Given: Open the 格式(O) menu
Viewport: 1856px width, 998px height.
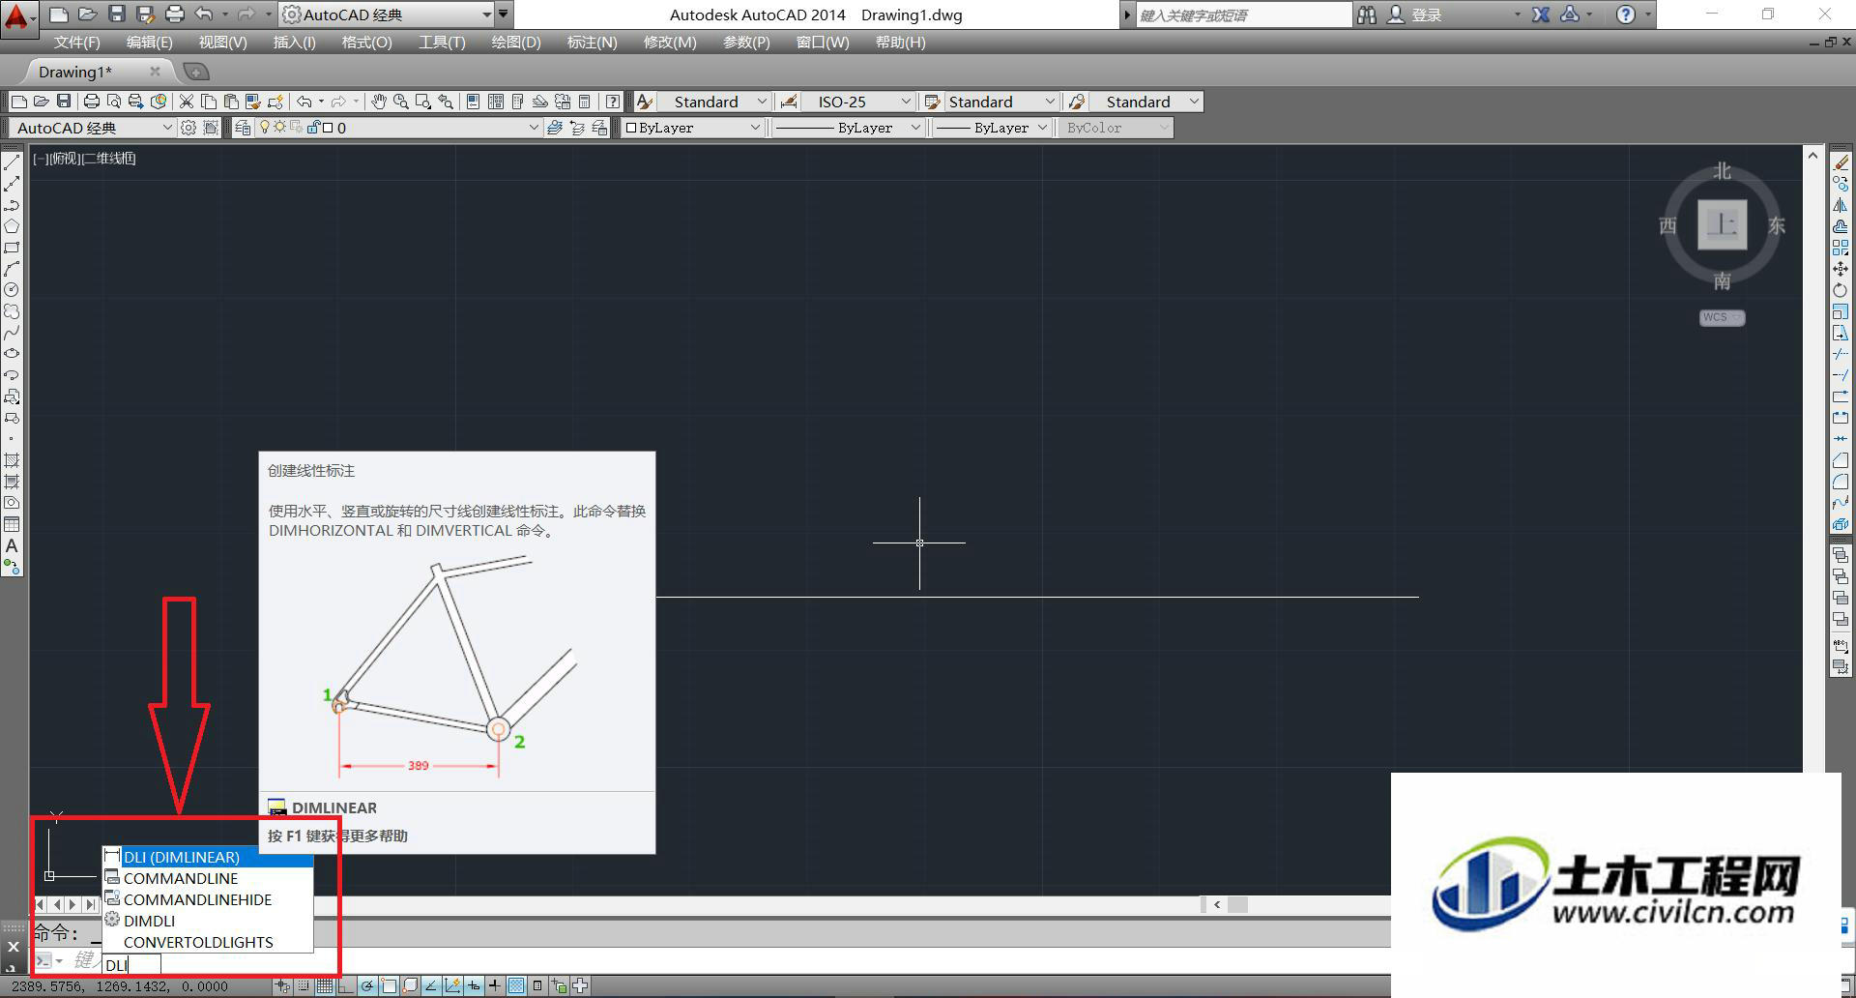Looking at the screenshot, I should [366, 43].
